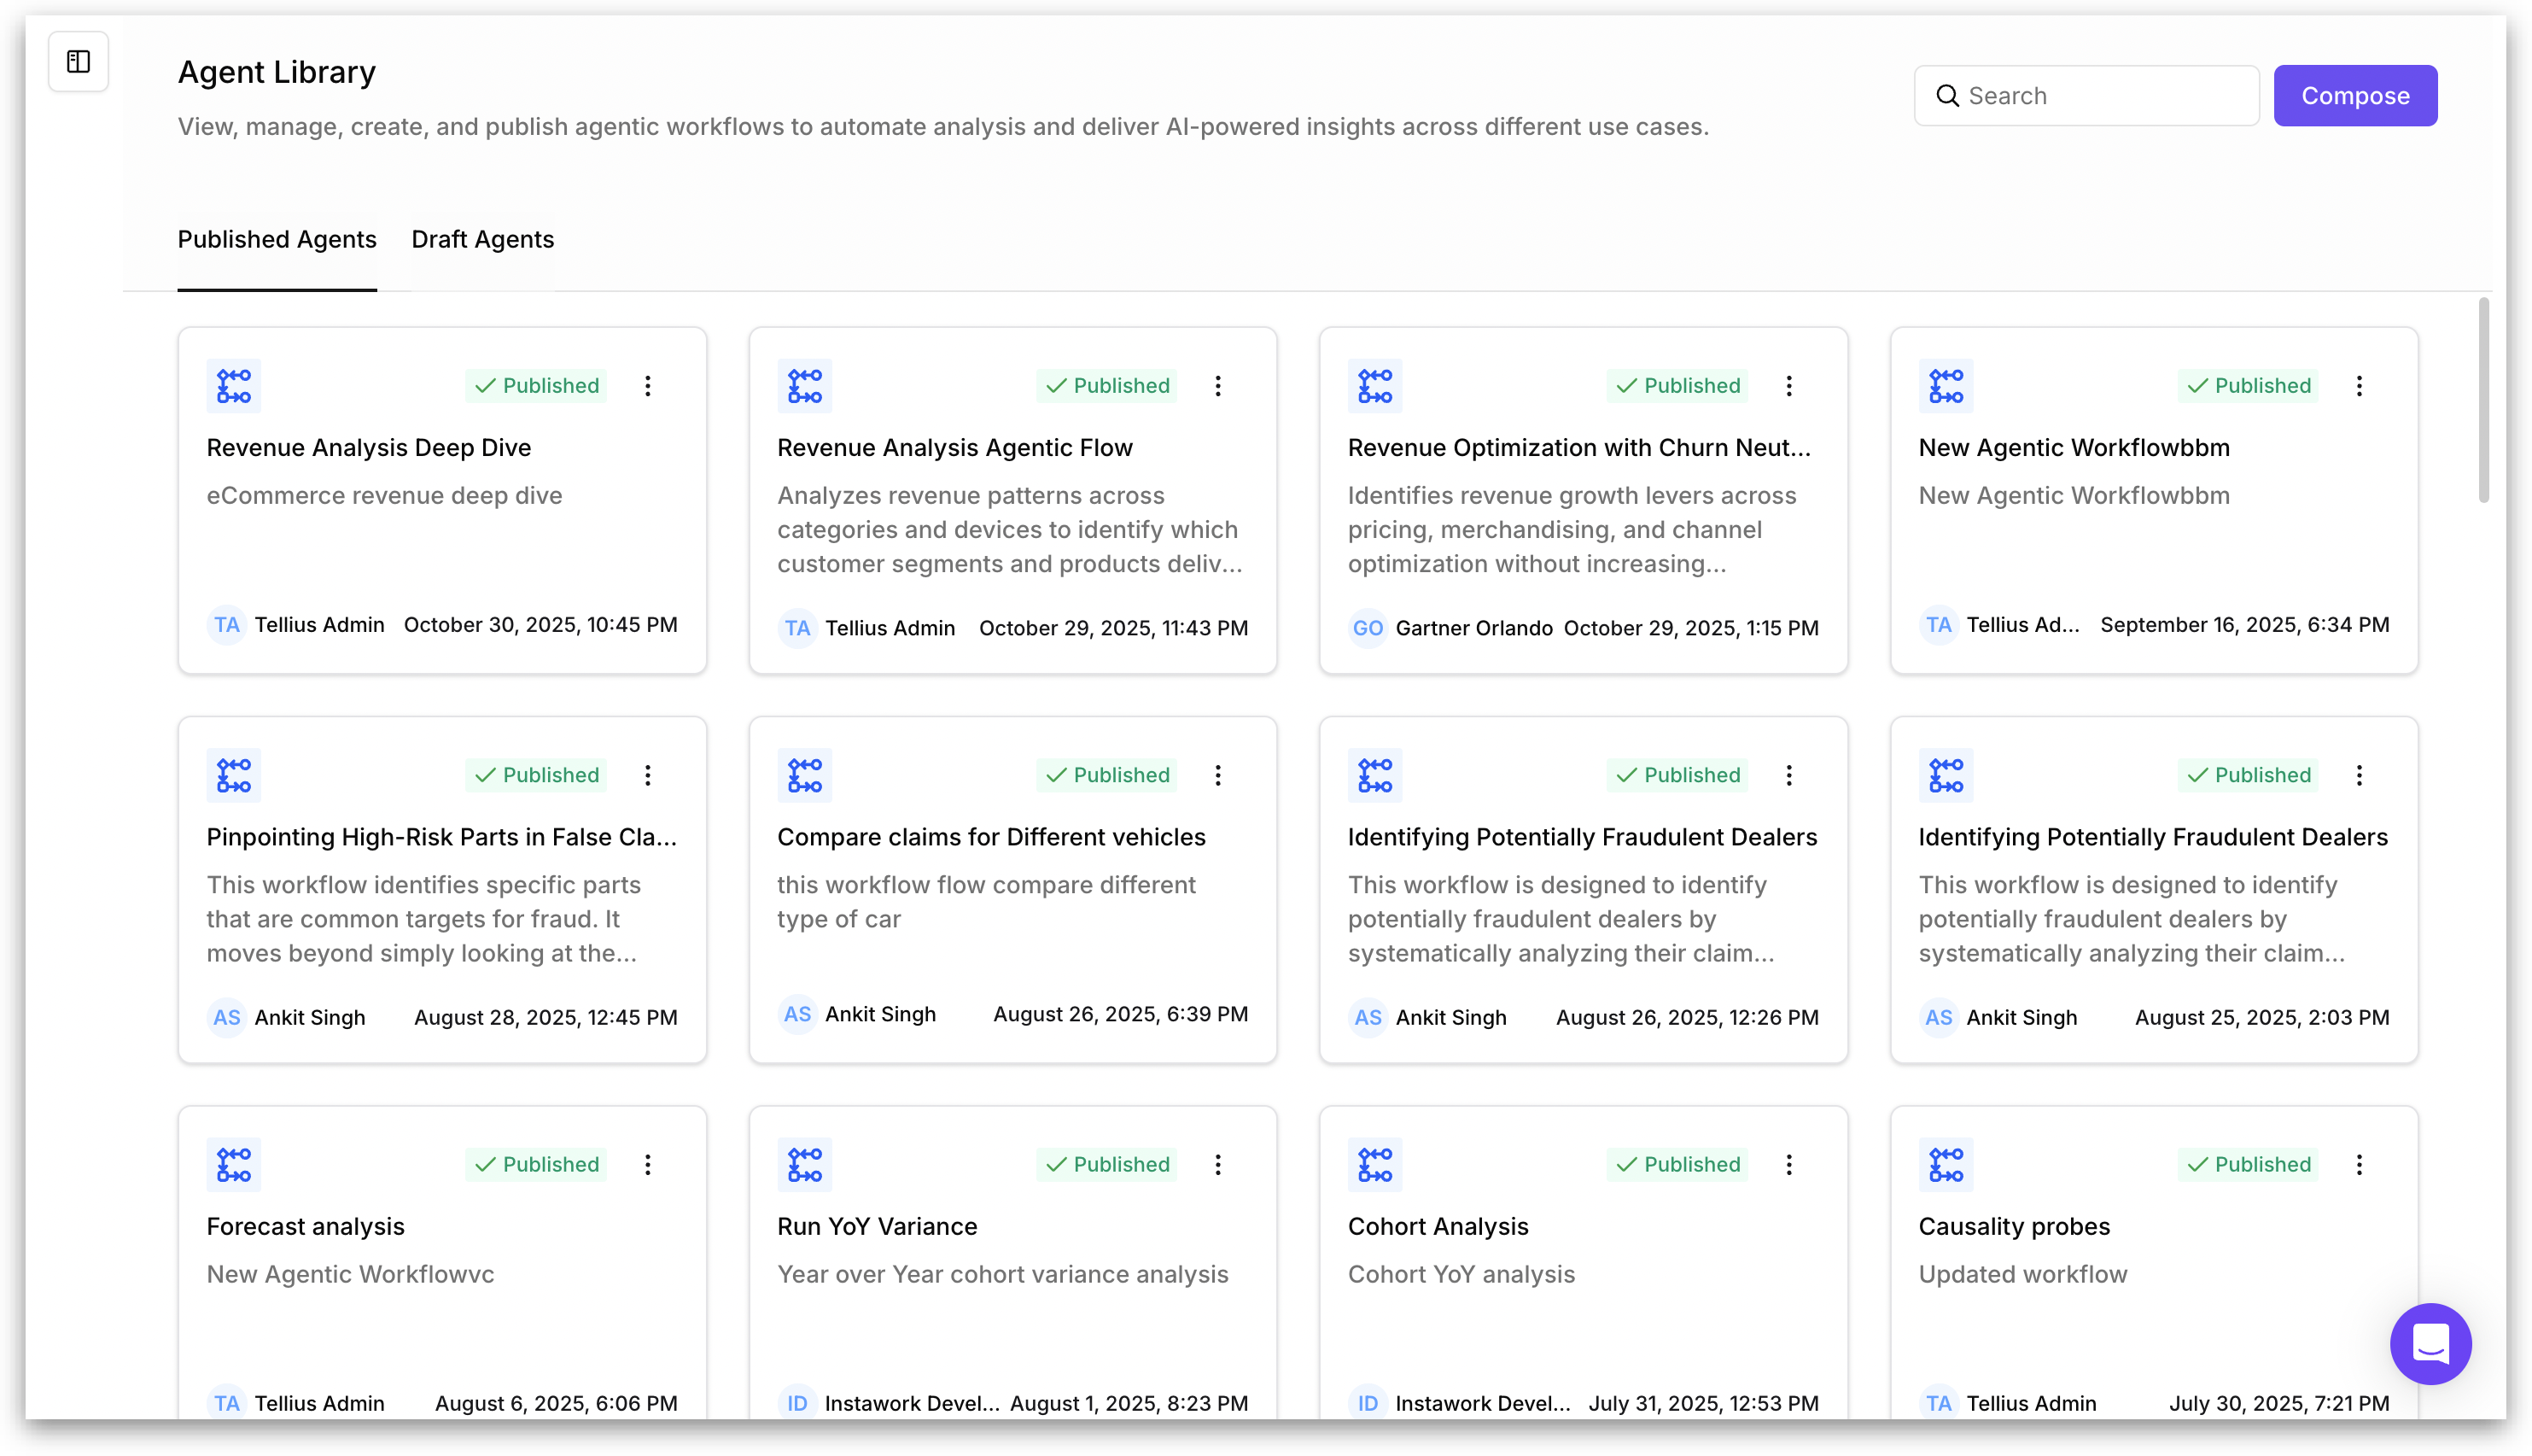Image resolution: width=2532 pixels, height=1456 pixels.
Task: Open the three-dot menu on the Revenue Analysis Deep Dive card
Action: pos(648,386)
